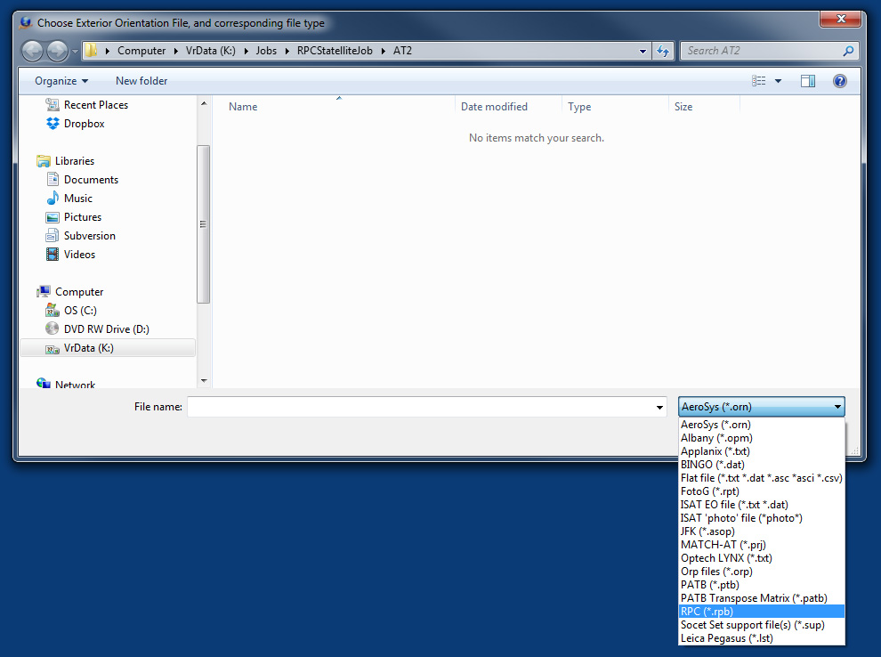881x657 pixels.
Task: Click the Change your view icon
Action: pos(758,81)
